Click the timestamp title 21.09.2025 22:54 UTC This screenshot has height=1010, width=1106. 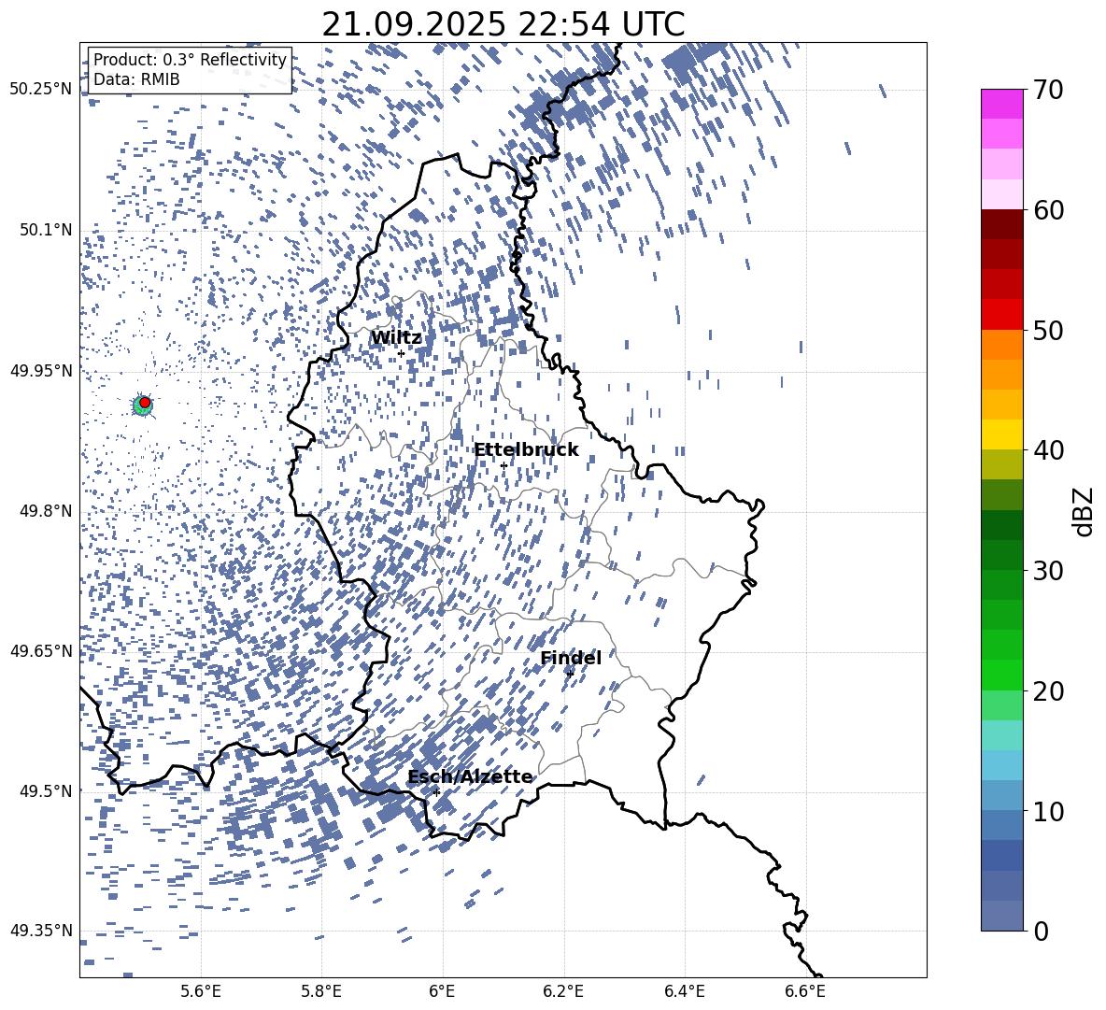coord(503,24)
